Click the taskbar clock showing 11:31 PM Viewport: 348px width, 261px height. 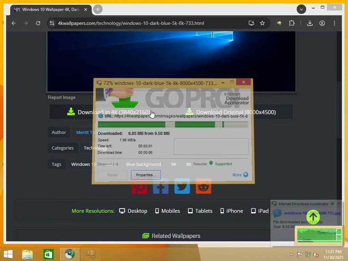coord(333,255)
